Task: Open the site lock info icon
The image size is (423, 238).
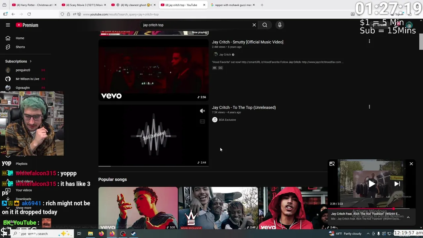Action: click(x=68, y=14)
